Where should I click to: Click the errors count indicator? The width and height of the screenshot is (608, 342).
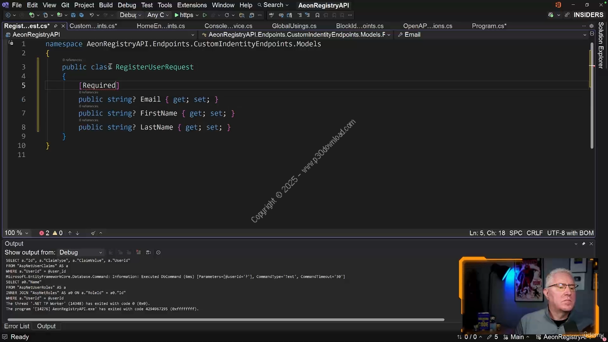click(x=44, y=233)
